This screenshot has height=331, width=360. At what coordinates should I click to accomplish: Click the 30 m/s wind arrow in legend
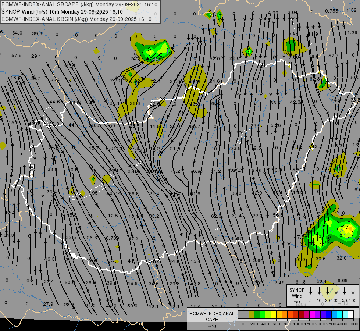tap(336, 291)
